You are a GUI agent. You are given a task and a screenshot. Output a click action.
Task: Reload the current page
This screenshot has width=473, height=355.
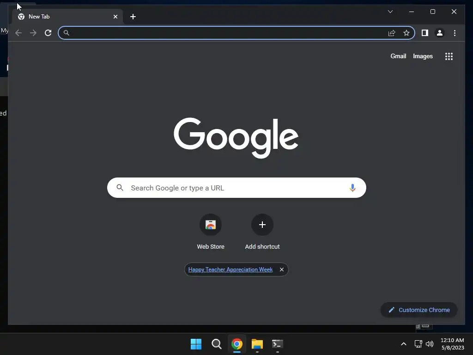click(48, 33)
